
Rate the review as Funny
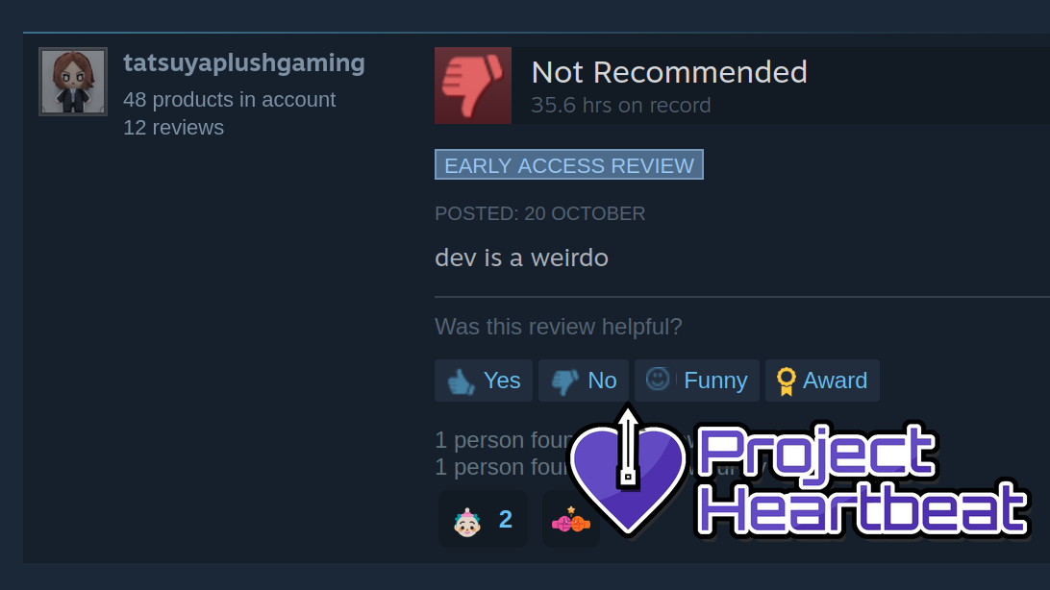pyautogui.click(x=715, y=381)
